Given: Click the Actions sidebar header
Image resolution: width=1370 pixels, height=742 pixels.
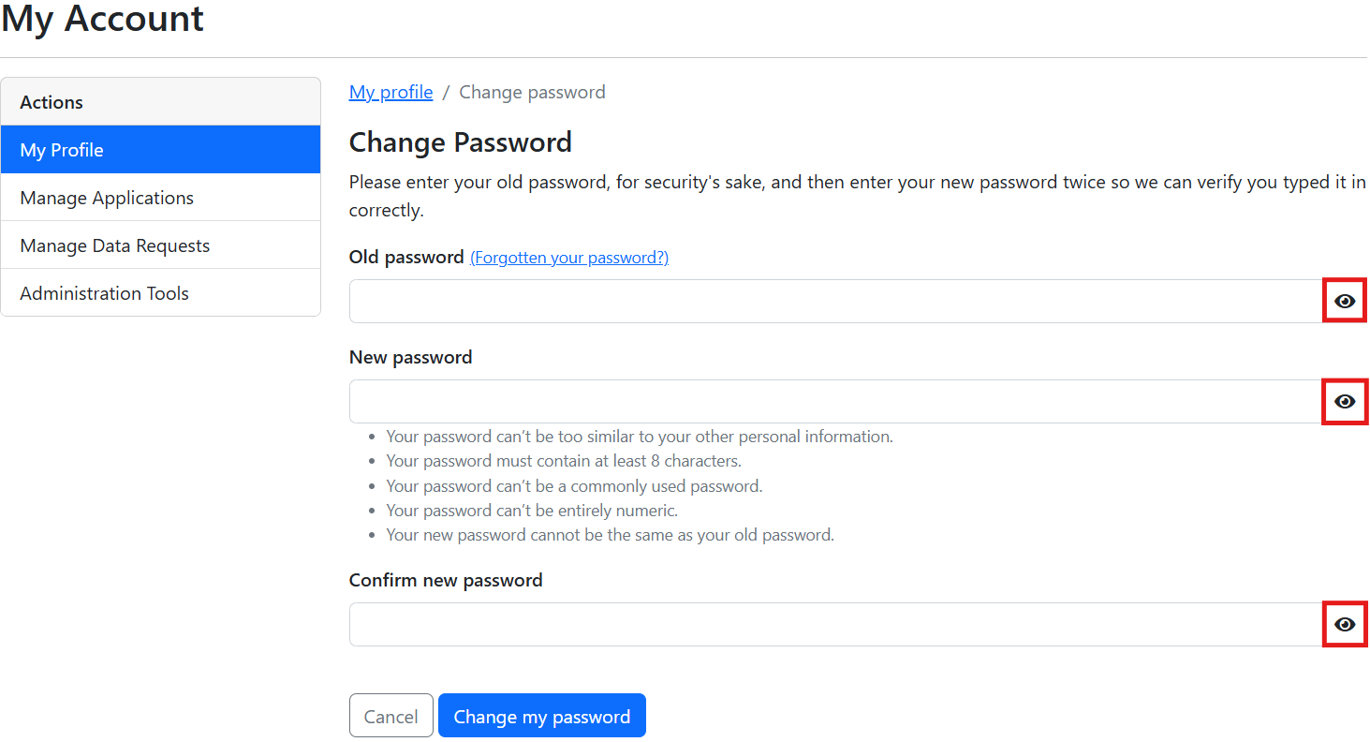Looking at the screenshot, I should pyautogui.click(x=52, y=102).
